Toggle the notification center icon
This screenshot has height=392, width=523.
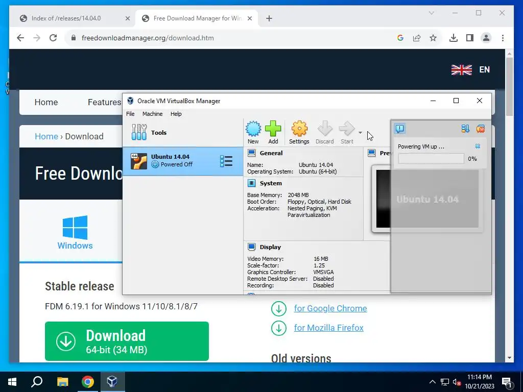pyautogui.click(x=399, y=128)
